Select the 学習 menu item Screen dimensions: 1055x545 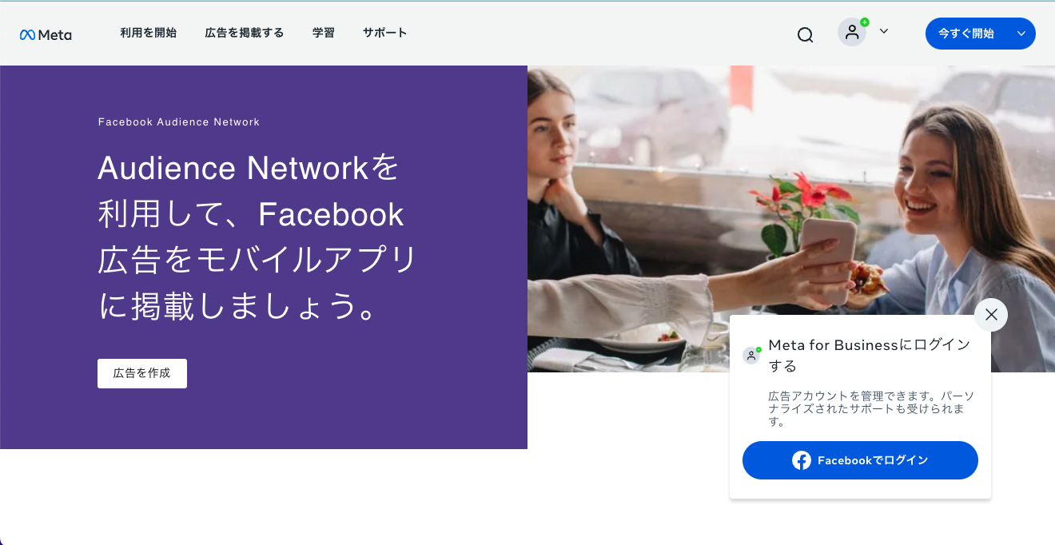tap(324, 33)
